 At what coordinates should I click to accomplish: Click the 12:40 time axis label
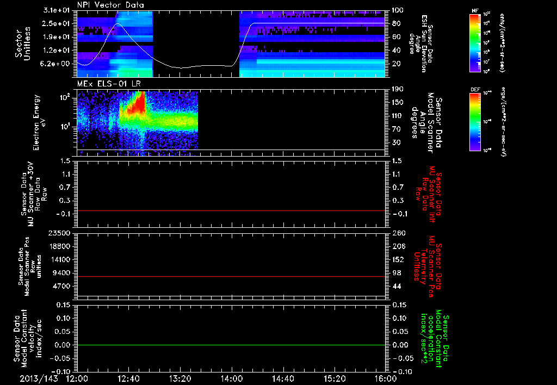pyautogui.click(x=128, y=378)
